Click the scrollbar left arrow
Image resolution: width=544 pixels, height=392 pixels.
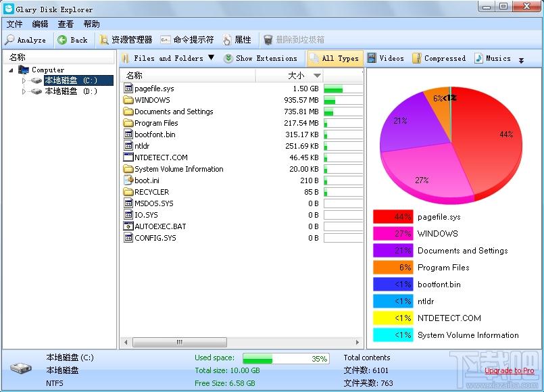coord(126,342)
